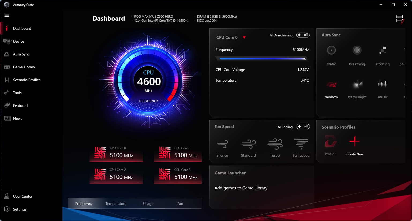This screenshot has width=412, height=221.
Task: Open Scenario Profiles label in sidebar
Action: click(27, 80)
